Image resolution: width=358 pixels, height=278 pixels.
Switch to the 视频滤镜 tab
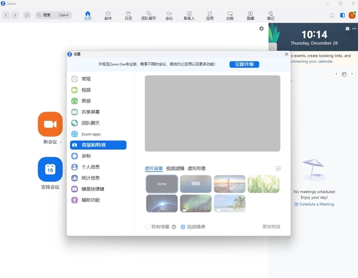pyautogui.click(x=175, y=168)
